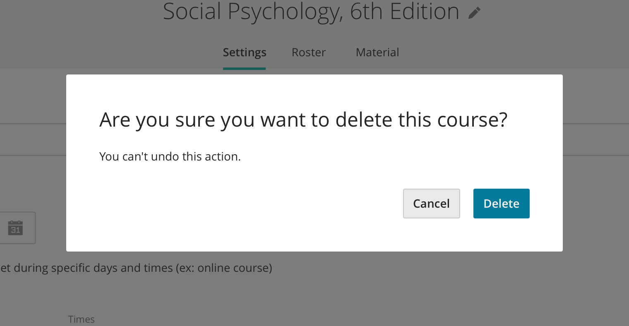Click the word "course?" ending the dialog heading
Image resolution: width=629 pixels, height=326 pixels.
[x=472, y=120]
